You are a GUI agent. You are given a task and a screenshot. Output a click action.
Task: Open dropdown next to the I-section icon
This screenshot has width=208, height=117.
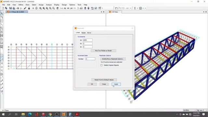point(137,8)
